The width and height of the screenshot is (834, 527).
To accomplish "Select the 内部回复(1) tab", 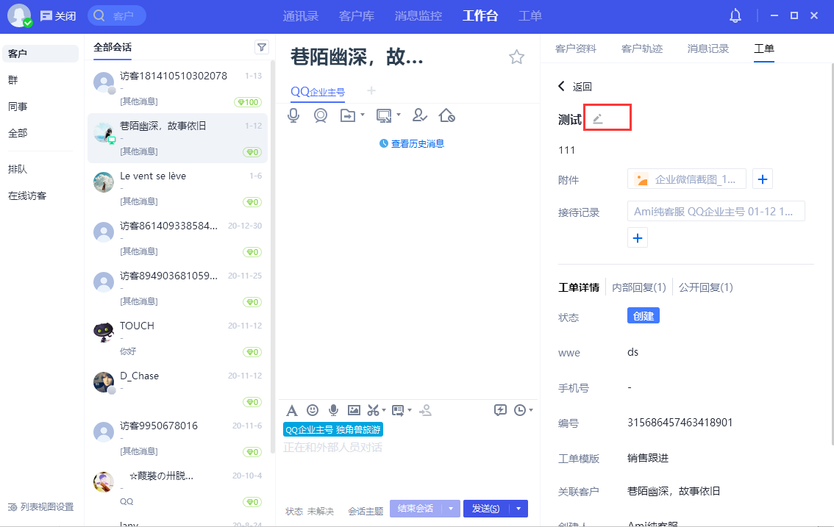I will pyautogui.click(x=639, y=287).
